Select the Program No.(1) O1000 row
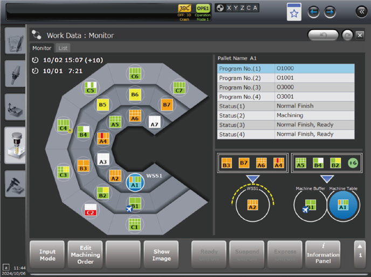 pyautogui.click(x=286, y=69)
